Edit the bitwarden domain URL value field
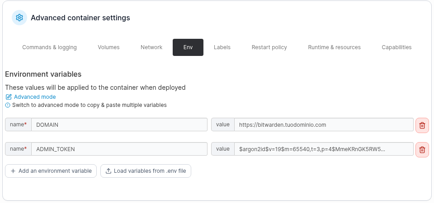 pyautogui.click(x=324, y=125)
